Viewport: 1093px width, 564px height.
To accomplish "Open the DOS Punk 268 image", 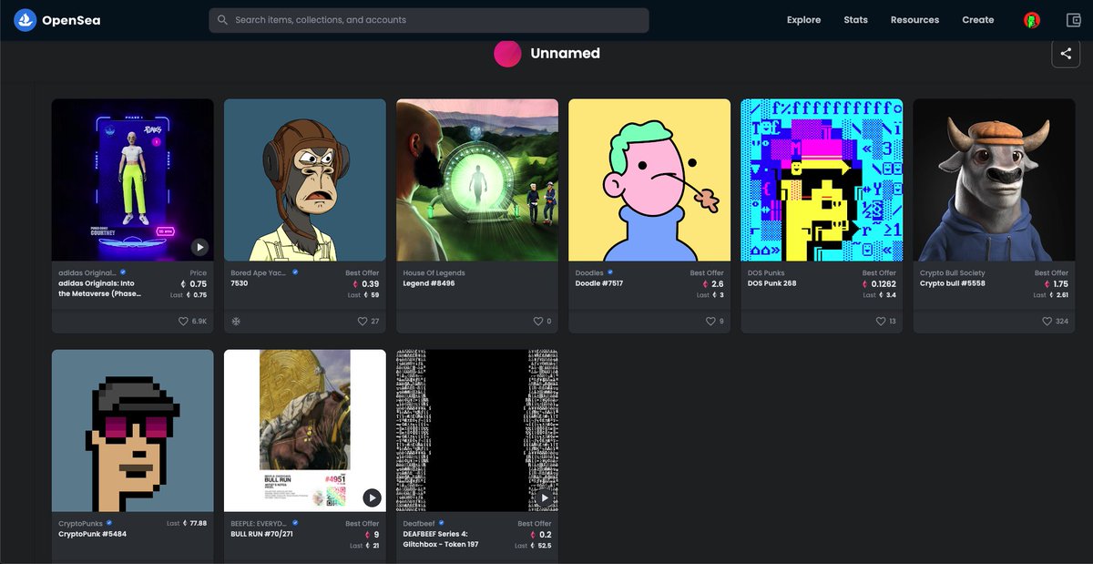I will [822, 180].
